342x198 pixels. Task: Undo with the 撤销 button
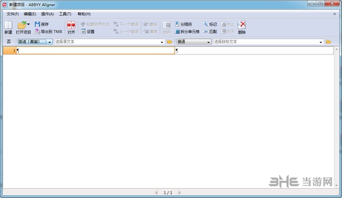pyautogui.click(x=150, y=24)
